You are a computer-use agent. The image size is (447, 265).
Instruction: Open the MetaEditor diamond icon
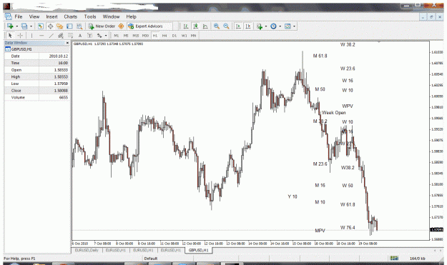click(121, 26)
